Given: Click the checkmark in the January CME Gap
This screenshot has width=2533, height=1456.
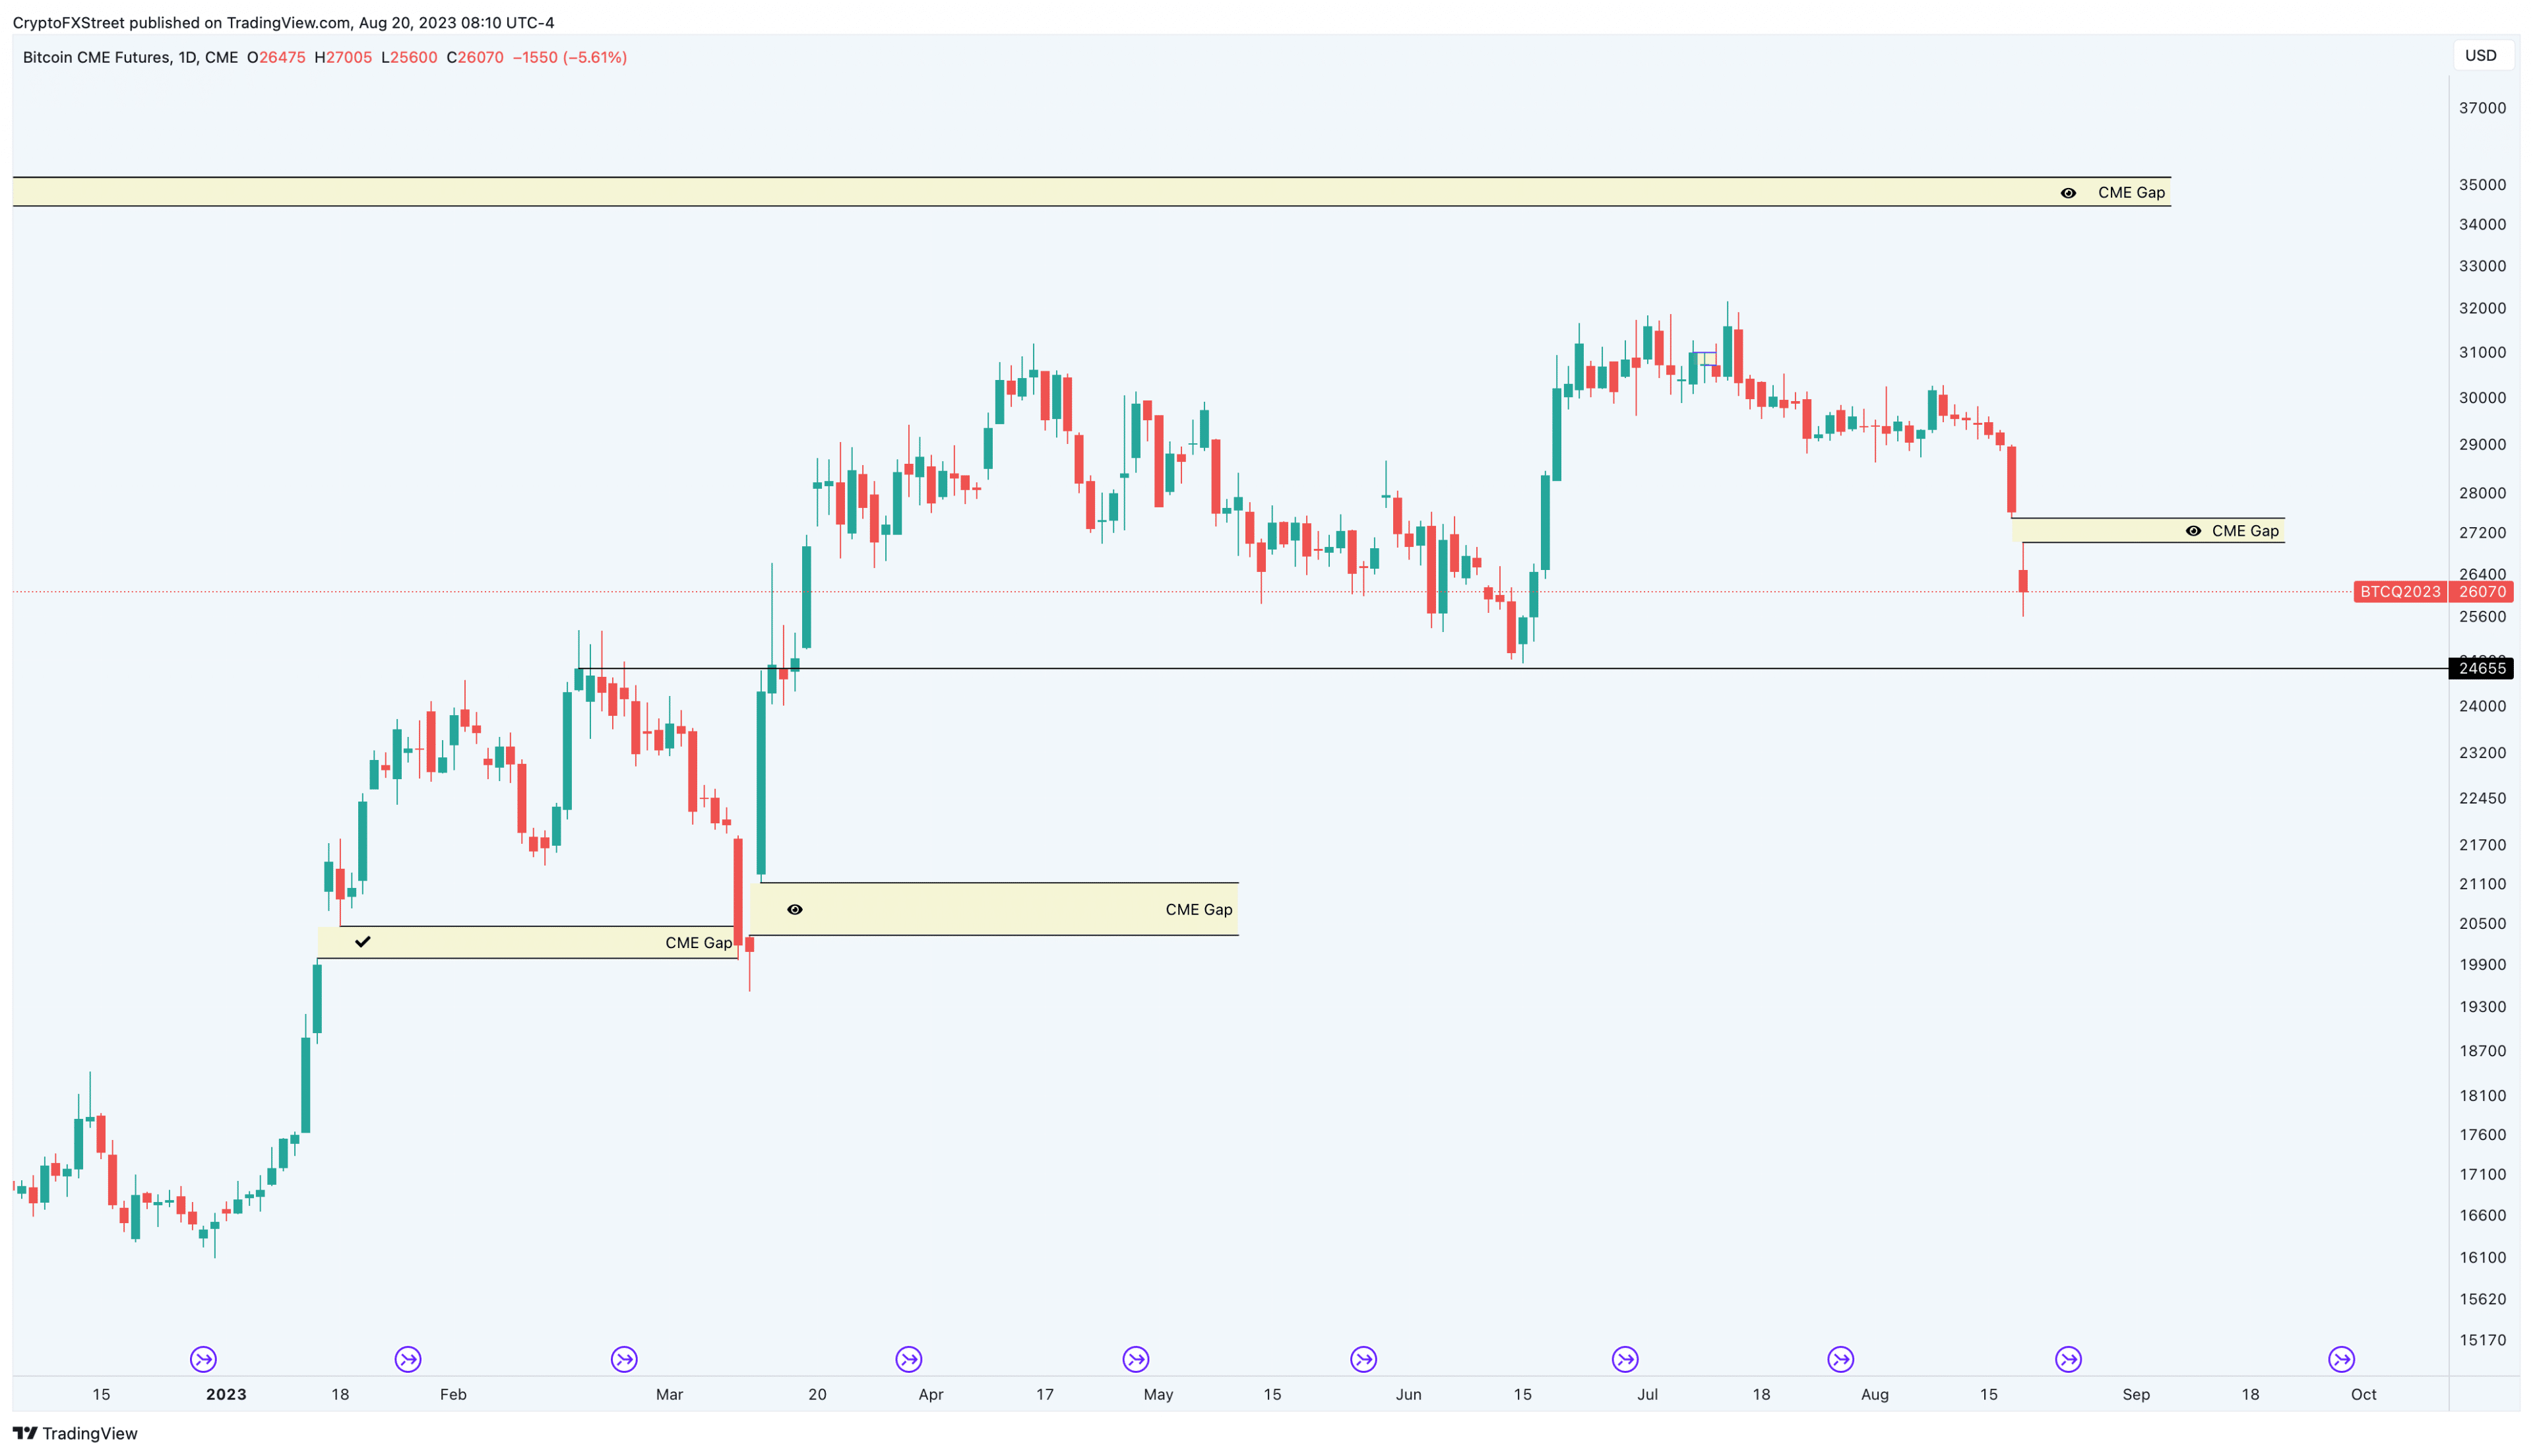Looking at the screenshot, I should click(x=363, y=942).
